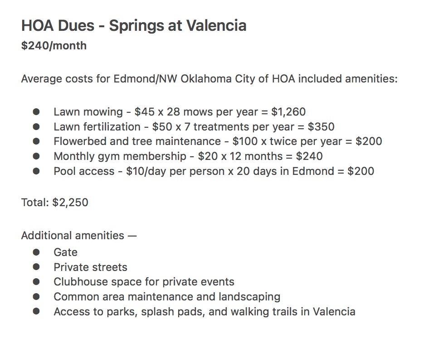Click the Gate list item
Image resolution: width=439 pixels, height=348 pixels.
[x=65, y=252]
